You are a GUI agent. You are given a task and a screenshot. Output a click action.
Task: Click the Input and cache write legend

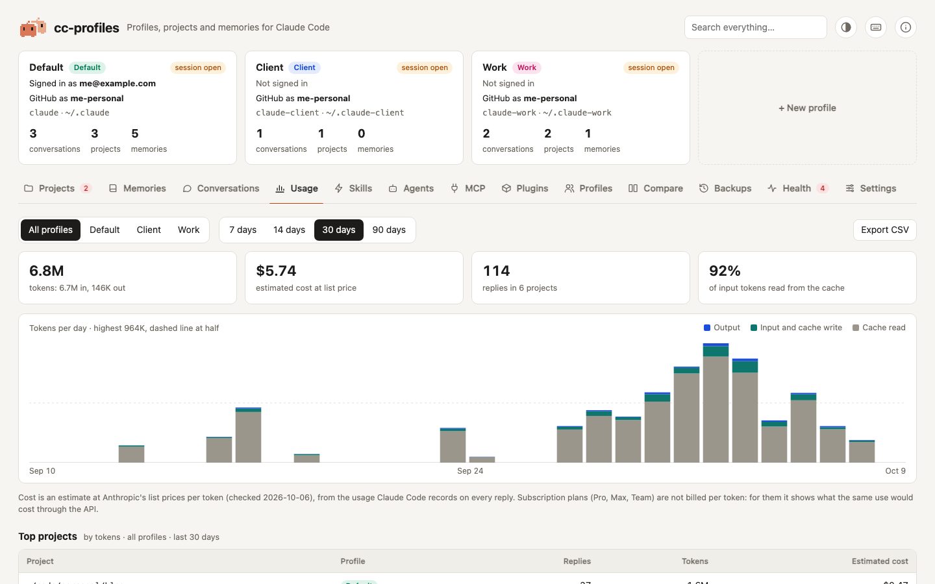coord(796,328)
